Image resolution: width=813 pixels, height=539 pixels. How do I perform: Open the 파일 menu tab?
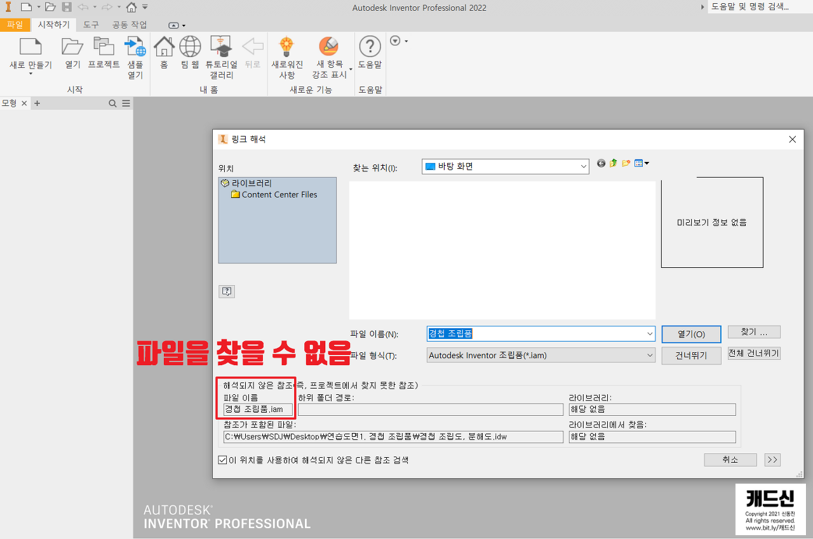click(x=15, y=25)
